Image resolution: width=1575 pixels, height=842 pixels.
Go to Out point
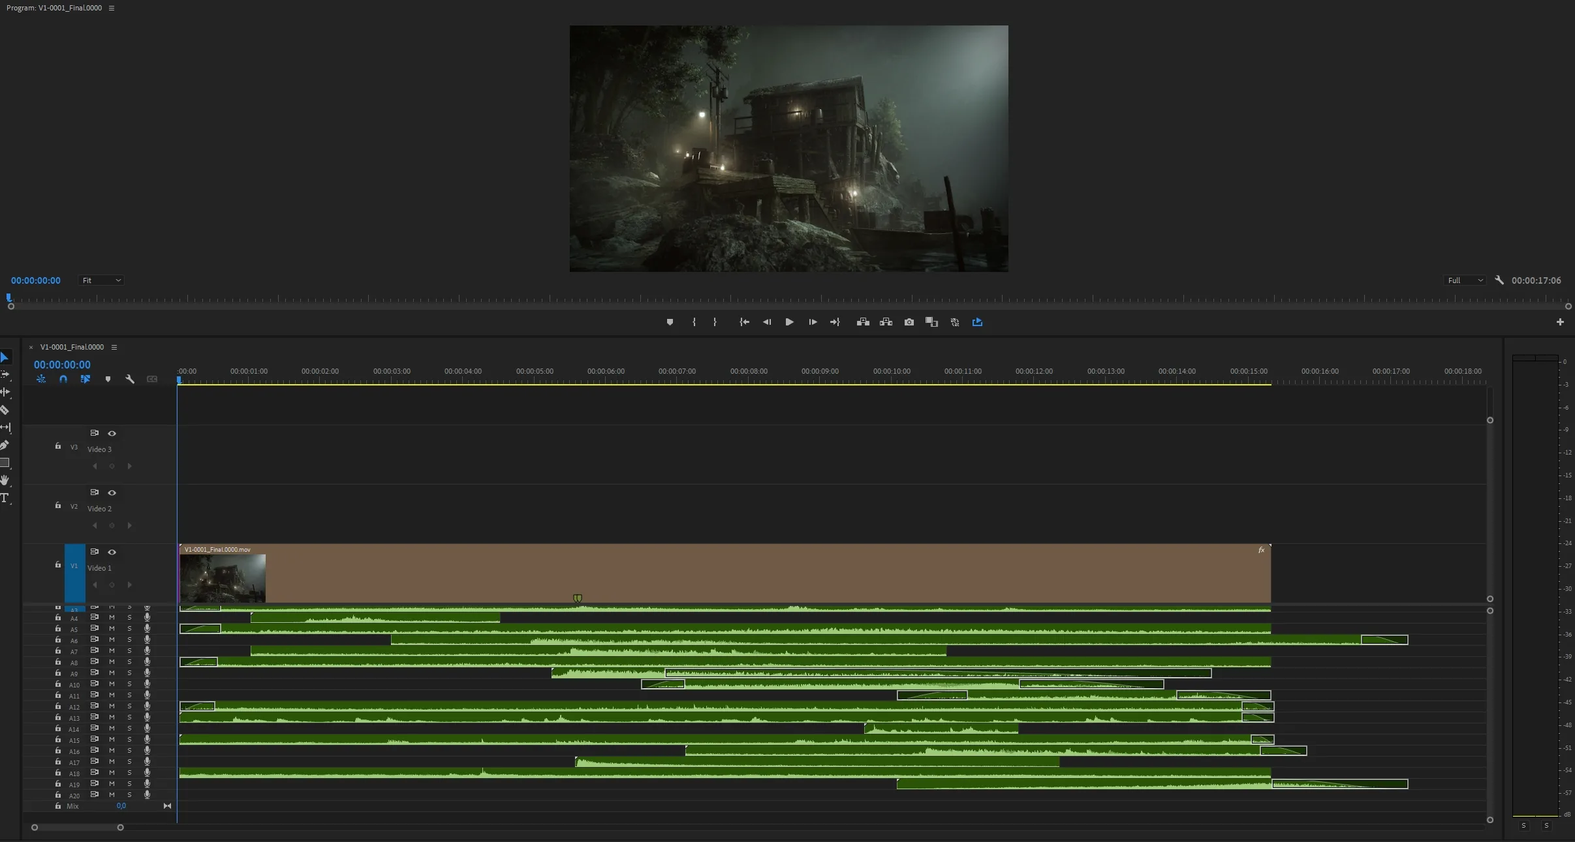835,322
